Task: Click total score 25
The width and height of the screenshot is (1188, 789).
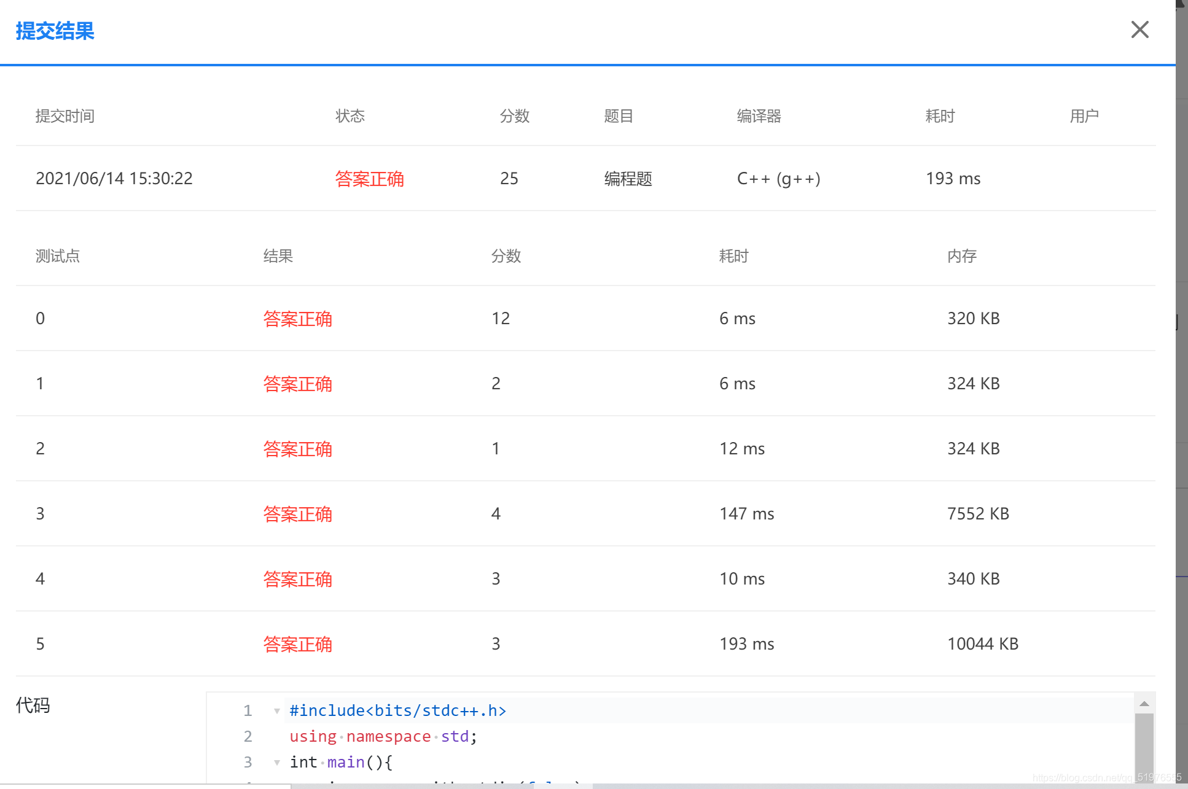Action: click(509, 179)
